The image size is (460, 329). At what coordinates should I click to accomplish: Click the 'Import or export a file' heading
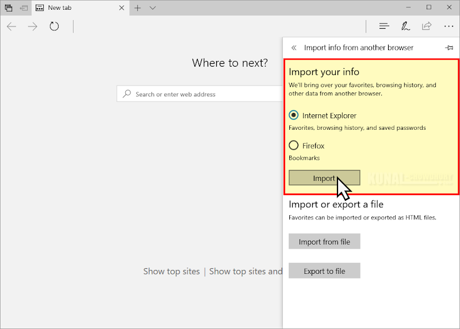tap(336, 204)
